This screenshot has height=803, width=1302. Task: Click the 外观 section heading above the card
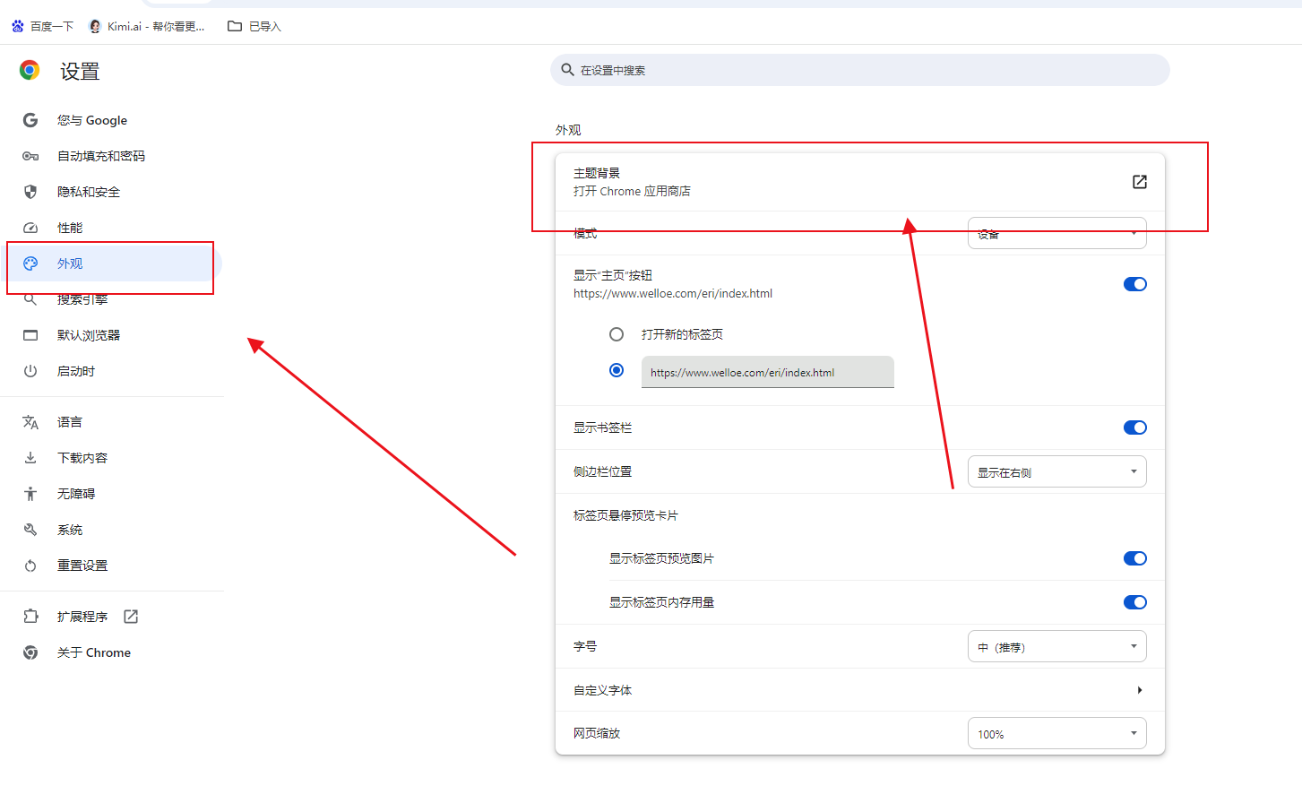[x=568, y=130]
